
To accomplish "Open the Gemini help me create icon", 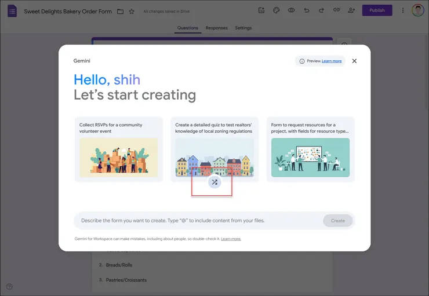I will (x=261, y=10).
